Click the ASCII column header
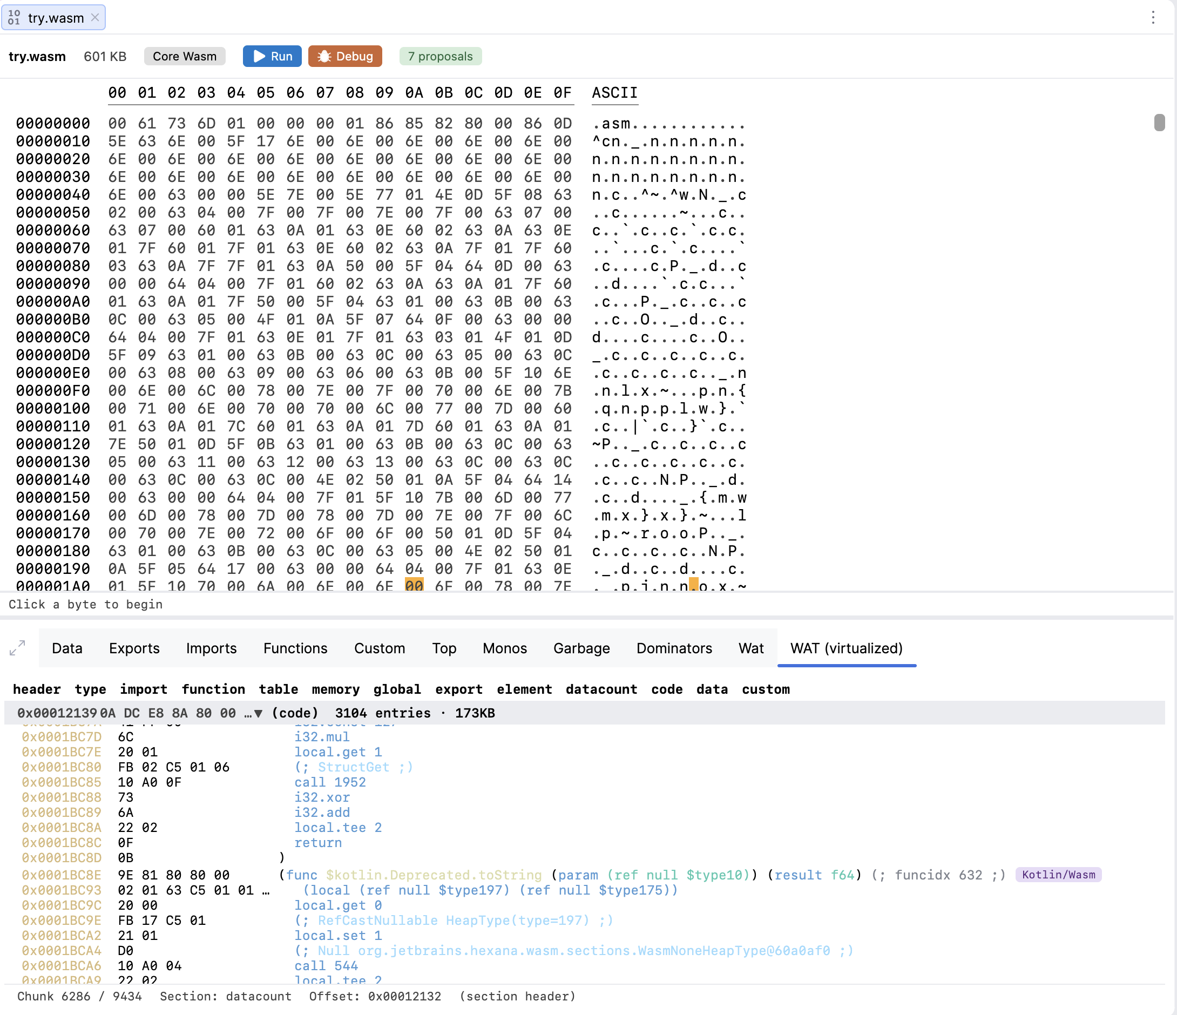 click(x=614, y=92)
